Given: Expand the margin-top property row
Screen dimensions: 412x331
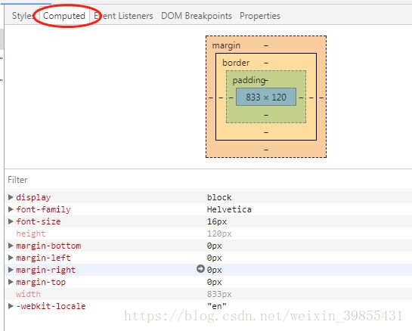Looking at the screenshot, I should click(x=11, y=282).
